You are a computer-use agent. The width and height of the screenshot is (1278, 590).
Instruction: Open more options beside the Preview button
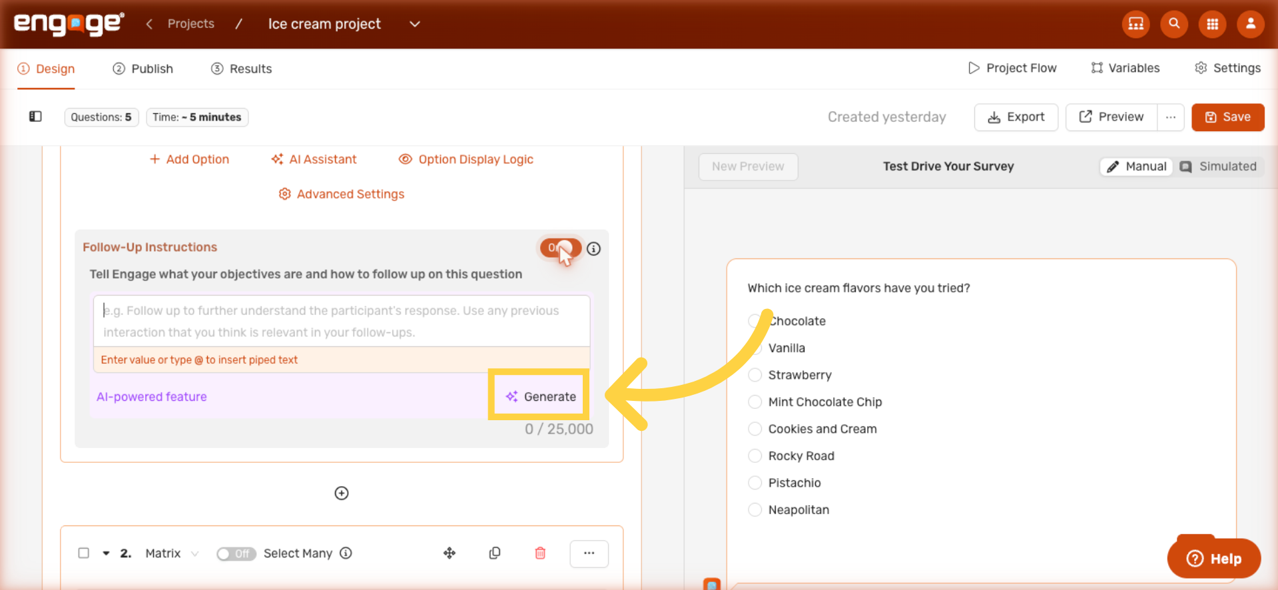(x=1170, y=117)
